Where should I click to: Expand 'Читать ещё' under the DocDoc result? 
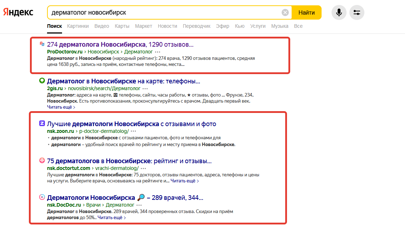(x=112, y=218)
